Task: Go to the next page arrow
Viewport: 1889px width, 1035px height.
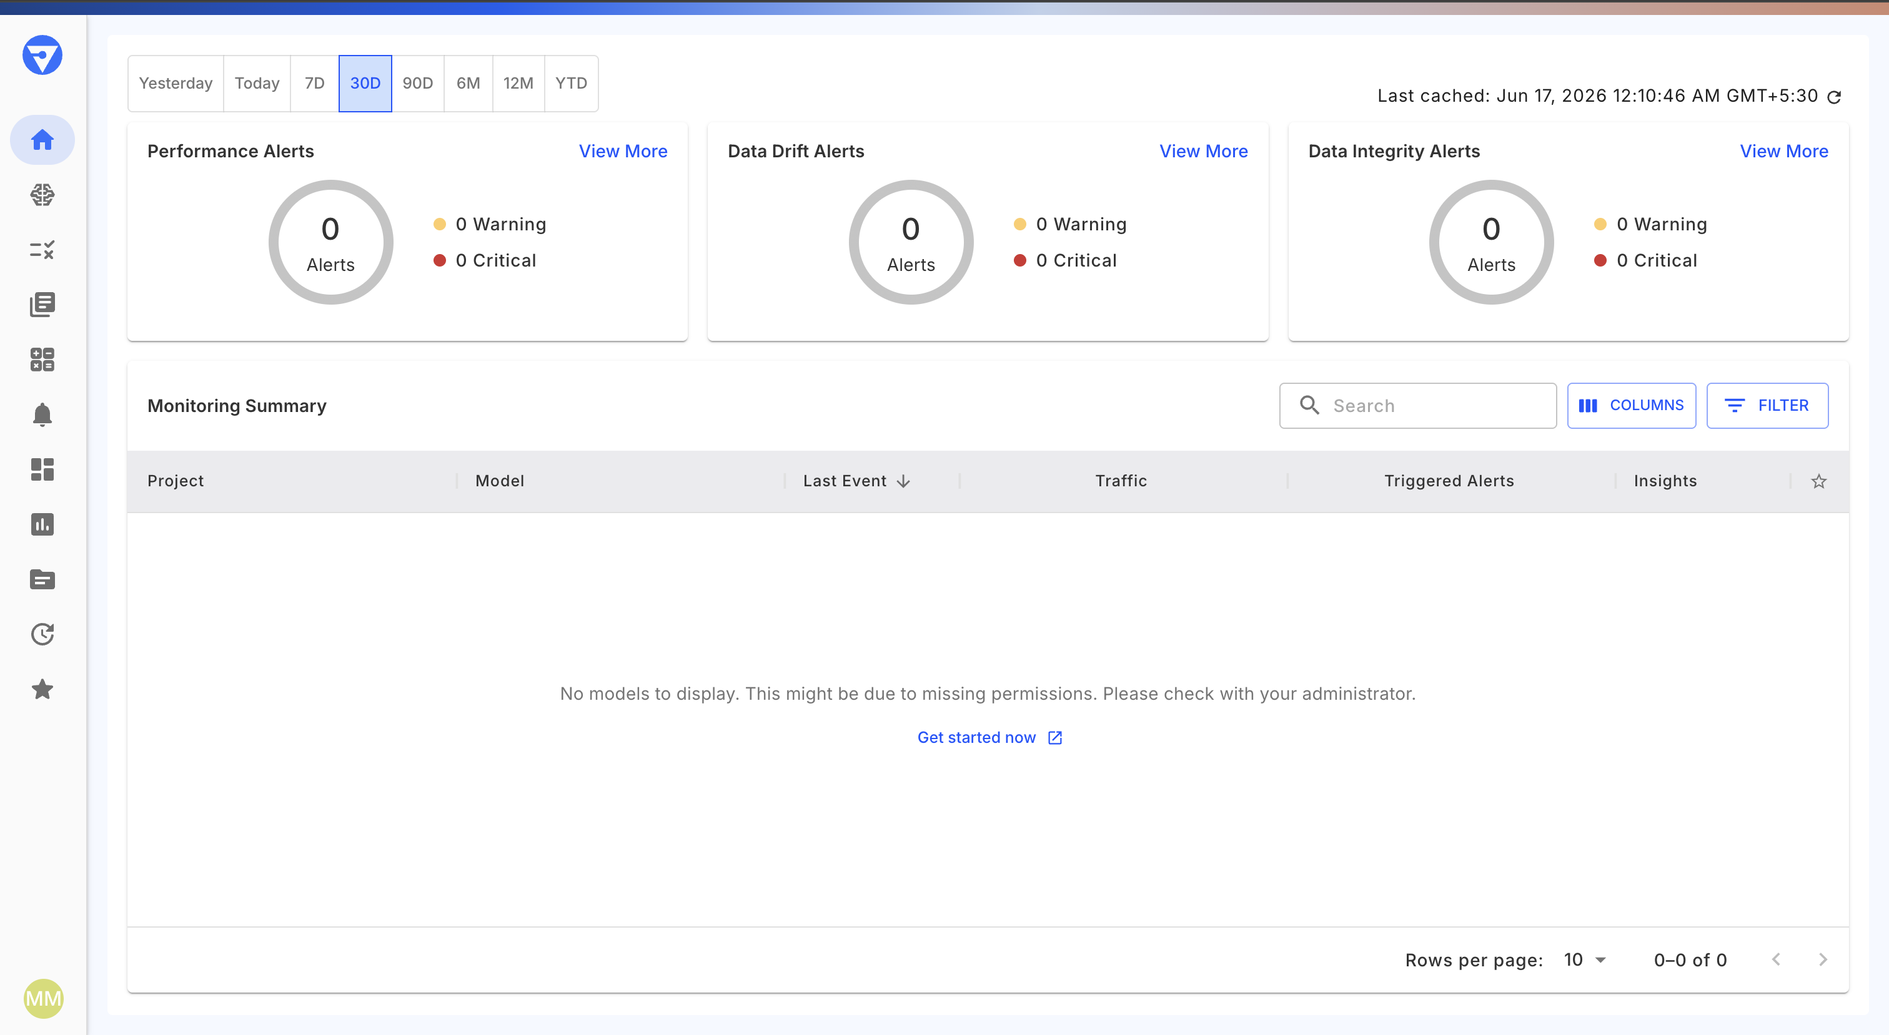Action: point(1823,959)
